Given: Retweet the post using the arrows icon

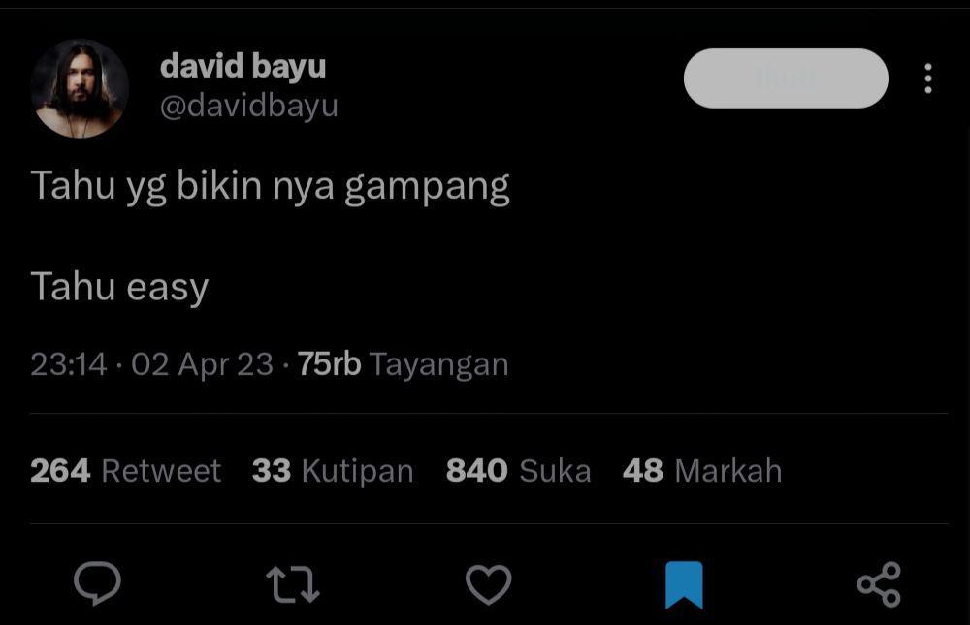Looking at the screenshot, I should tap(293, 585).
